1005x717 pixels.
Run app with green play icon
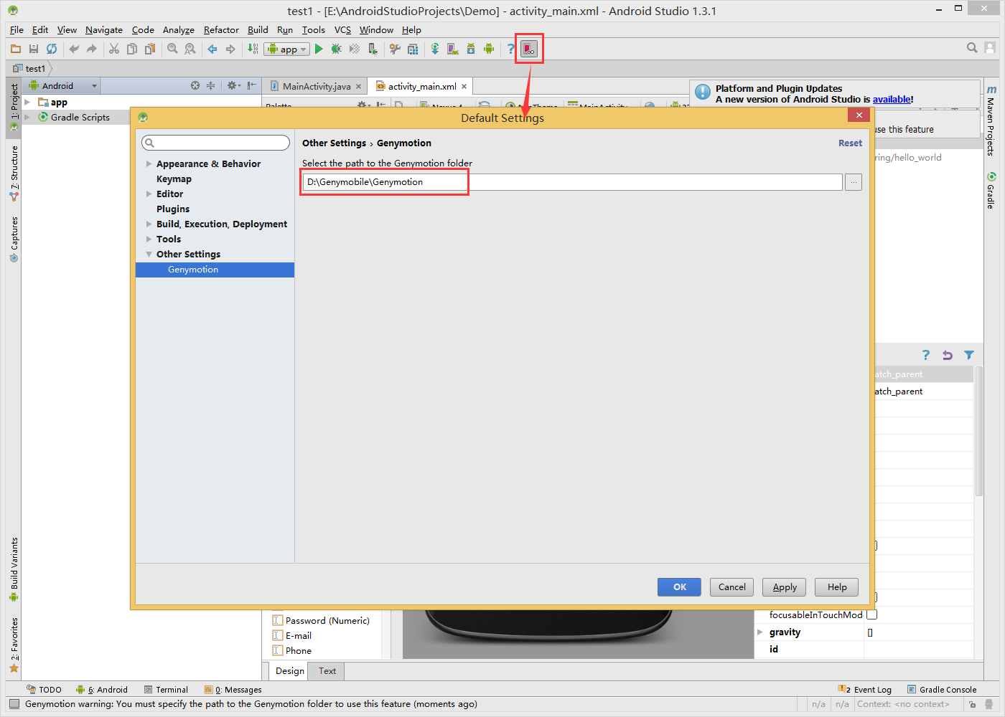point(319,49)
